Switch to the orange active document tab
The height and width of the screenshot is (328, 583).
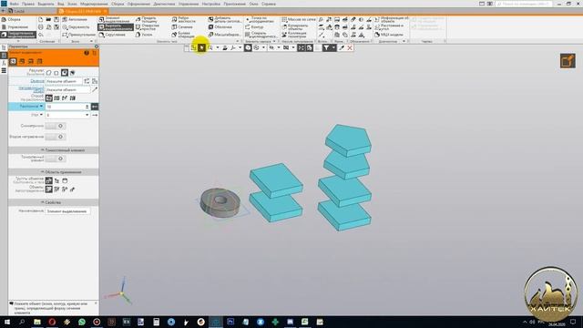click(83, 11)
